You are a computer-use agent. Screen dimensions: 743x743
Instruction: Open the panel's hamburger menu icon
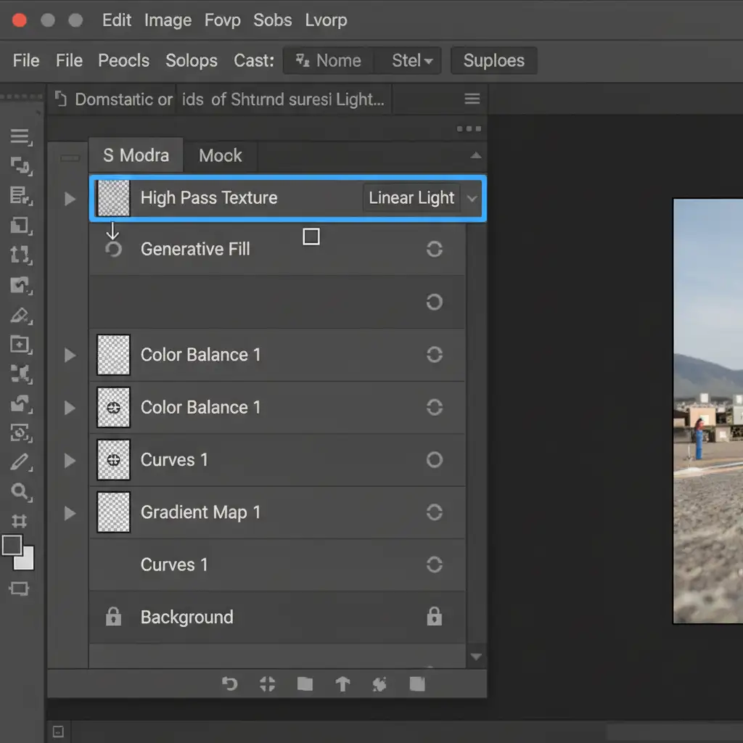tap(472, 99)
